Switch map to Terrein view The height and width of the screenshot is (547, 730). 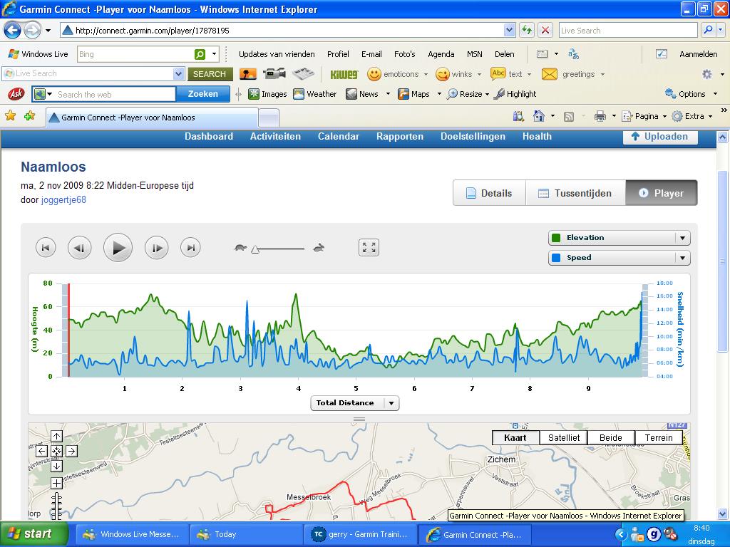coord(659,438)
